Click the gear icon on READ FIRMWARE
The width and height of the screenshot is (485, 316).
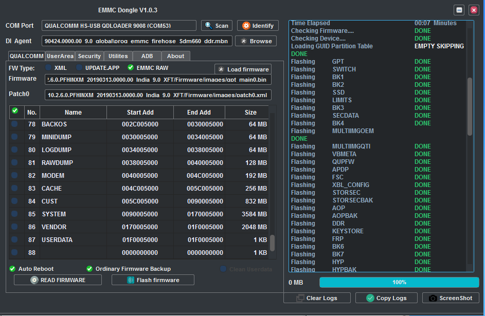coord(34,280)
